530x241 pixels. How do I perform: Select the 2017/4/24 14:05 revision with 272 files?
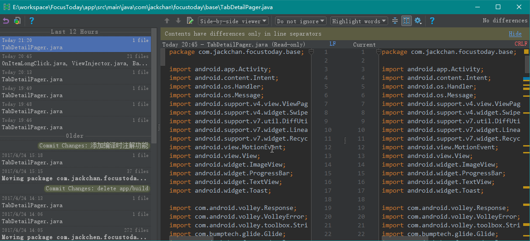75,234
